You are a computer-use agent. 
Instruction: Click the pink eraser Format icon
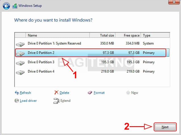90,93
